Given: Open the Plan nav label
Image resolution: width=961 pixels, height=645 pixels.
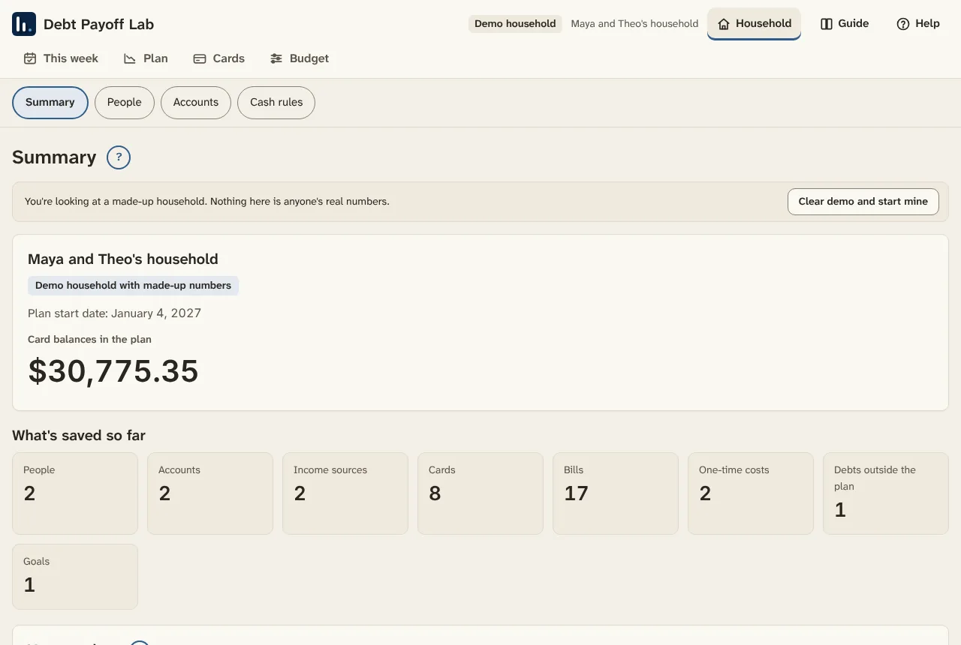Looking at the screenshot, I should click(x=155, y=58).
